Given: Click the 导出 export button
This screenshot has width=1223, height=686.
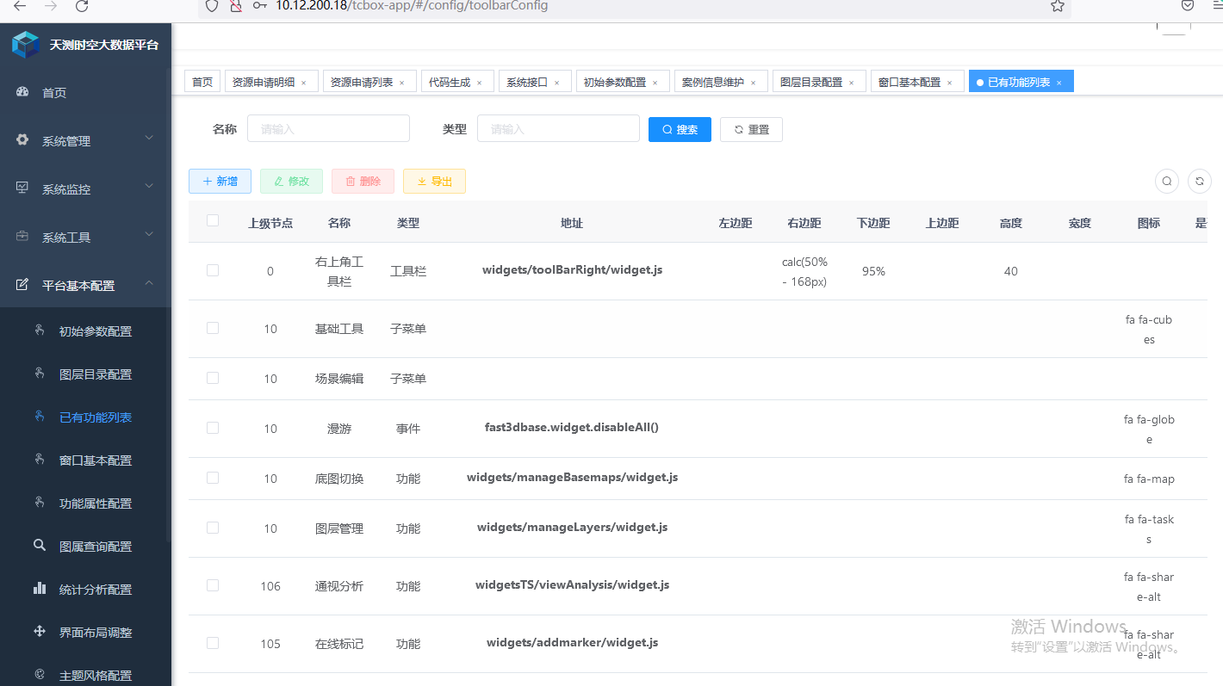Looking at the screenshot, I should point(434,181).
